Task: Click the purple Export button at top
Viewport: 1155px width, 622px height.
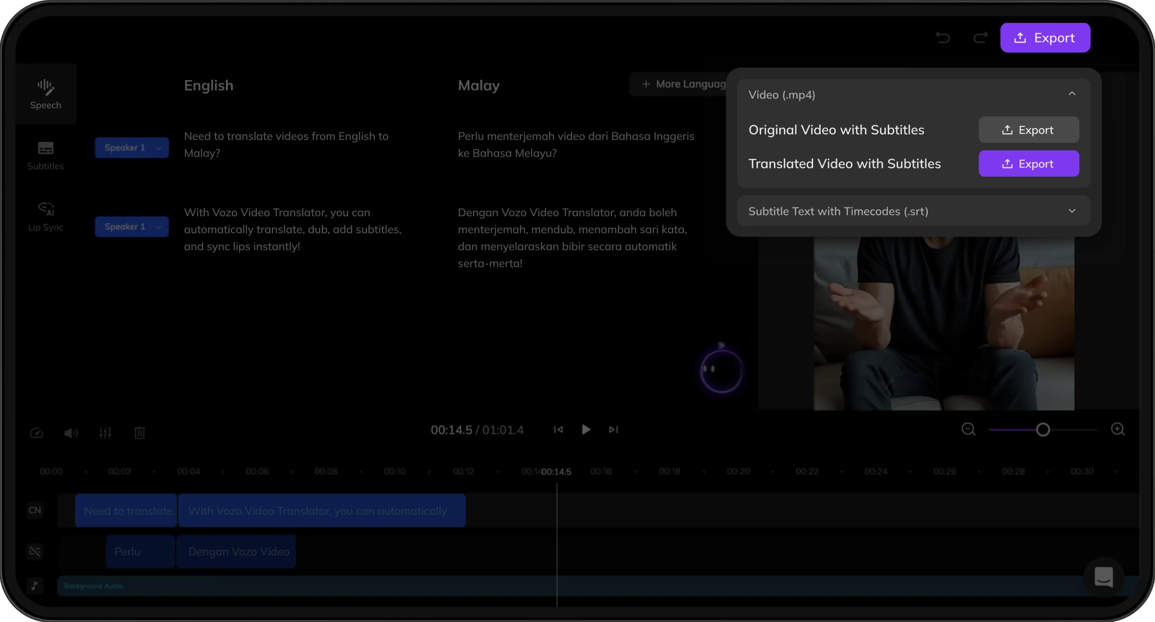Action: click(x=1045, y=38)
